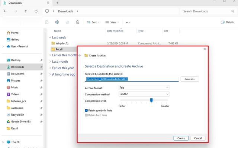The image size is (238, 148).
Task: Cancel the Create Archive dialog
Action: (x=198, y=138)
